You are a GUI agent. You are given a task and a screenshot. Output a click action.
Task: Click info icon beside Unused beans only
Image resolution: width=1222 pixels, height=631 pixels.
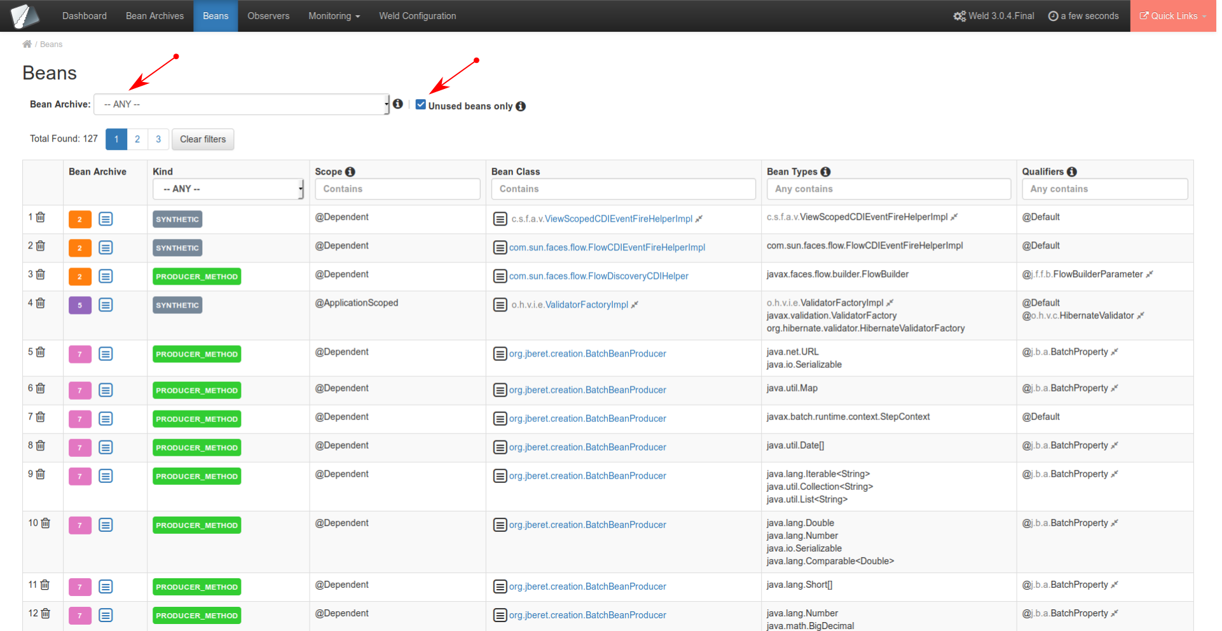[521, 106]
